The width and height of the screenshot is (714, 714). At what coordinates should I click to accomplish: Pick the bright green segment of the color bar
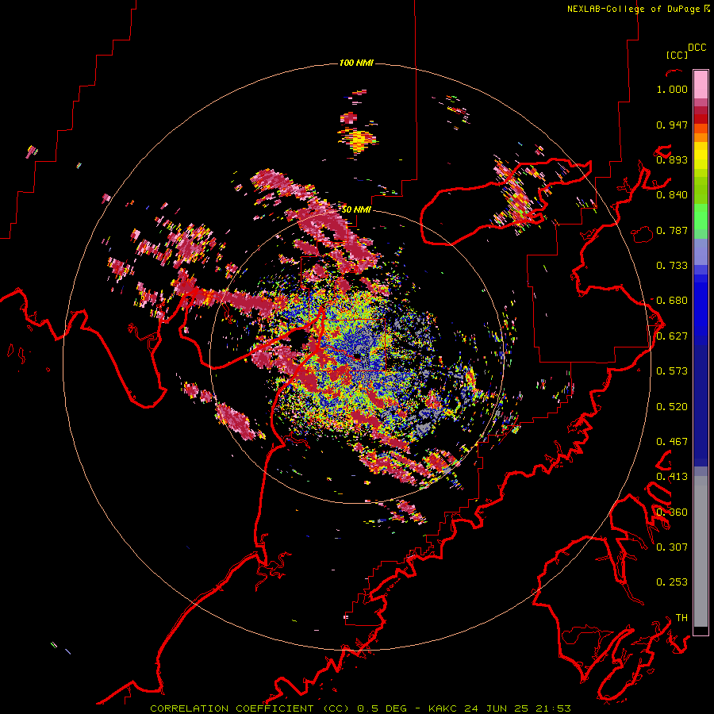tap(701, 217)
